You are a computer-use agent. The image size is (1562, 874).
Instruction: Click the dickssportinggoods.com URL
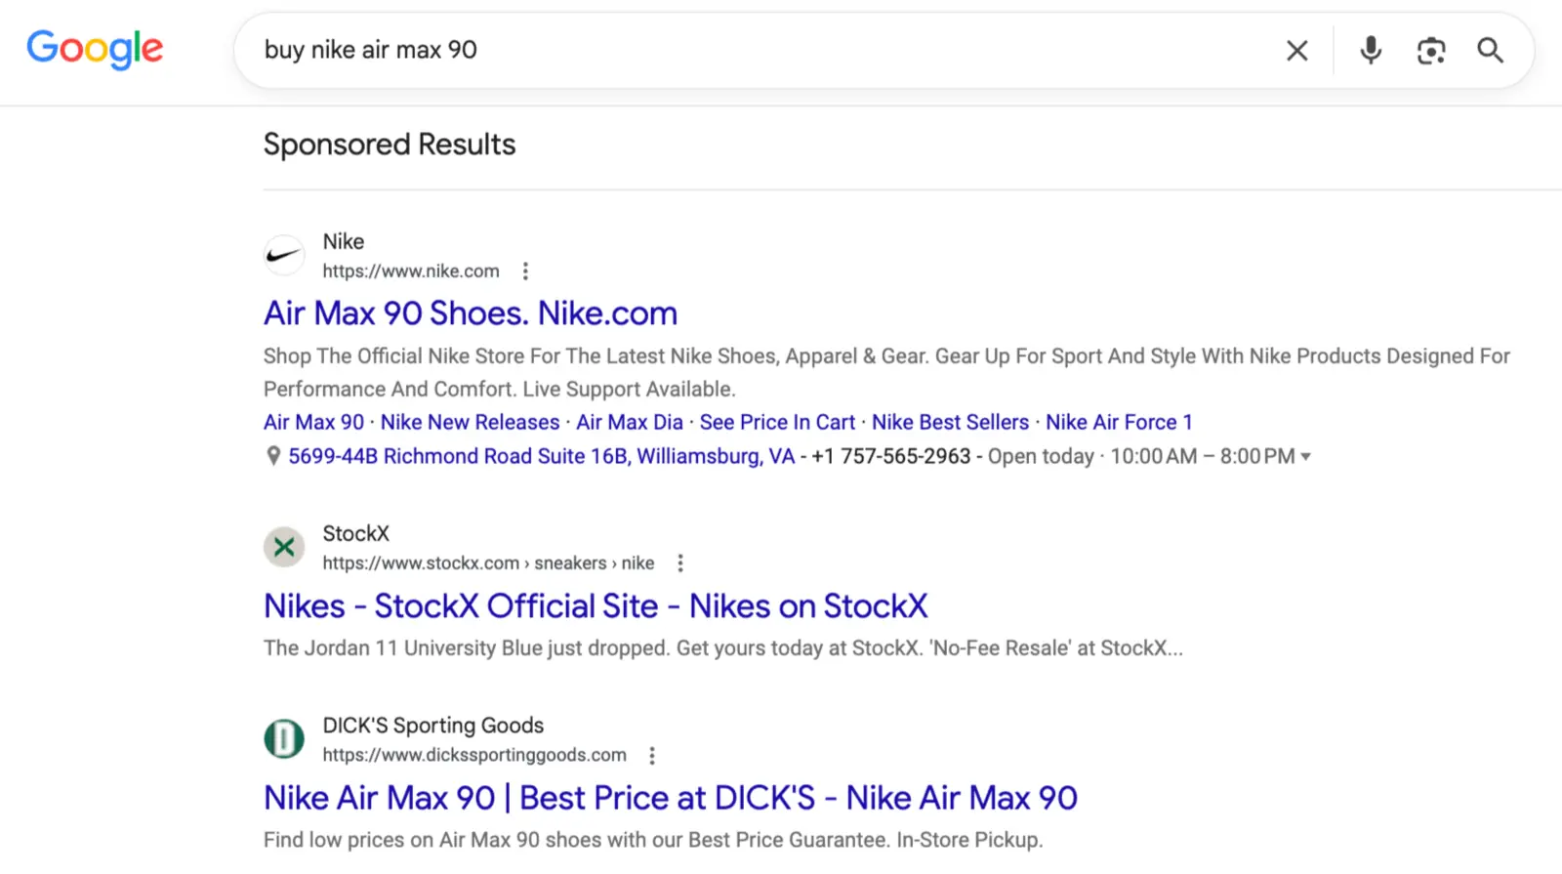tap(474, 755)
